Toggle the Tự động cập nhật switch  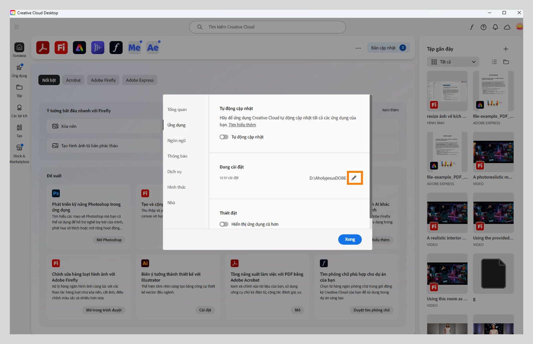coord(224,137)
